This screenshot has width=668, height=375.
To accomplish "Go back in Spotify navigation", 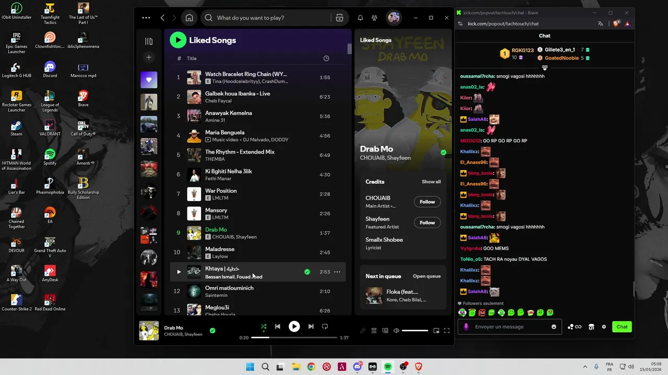I will [163, 18].
